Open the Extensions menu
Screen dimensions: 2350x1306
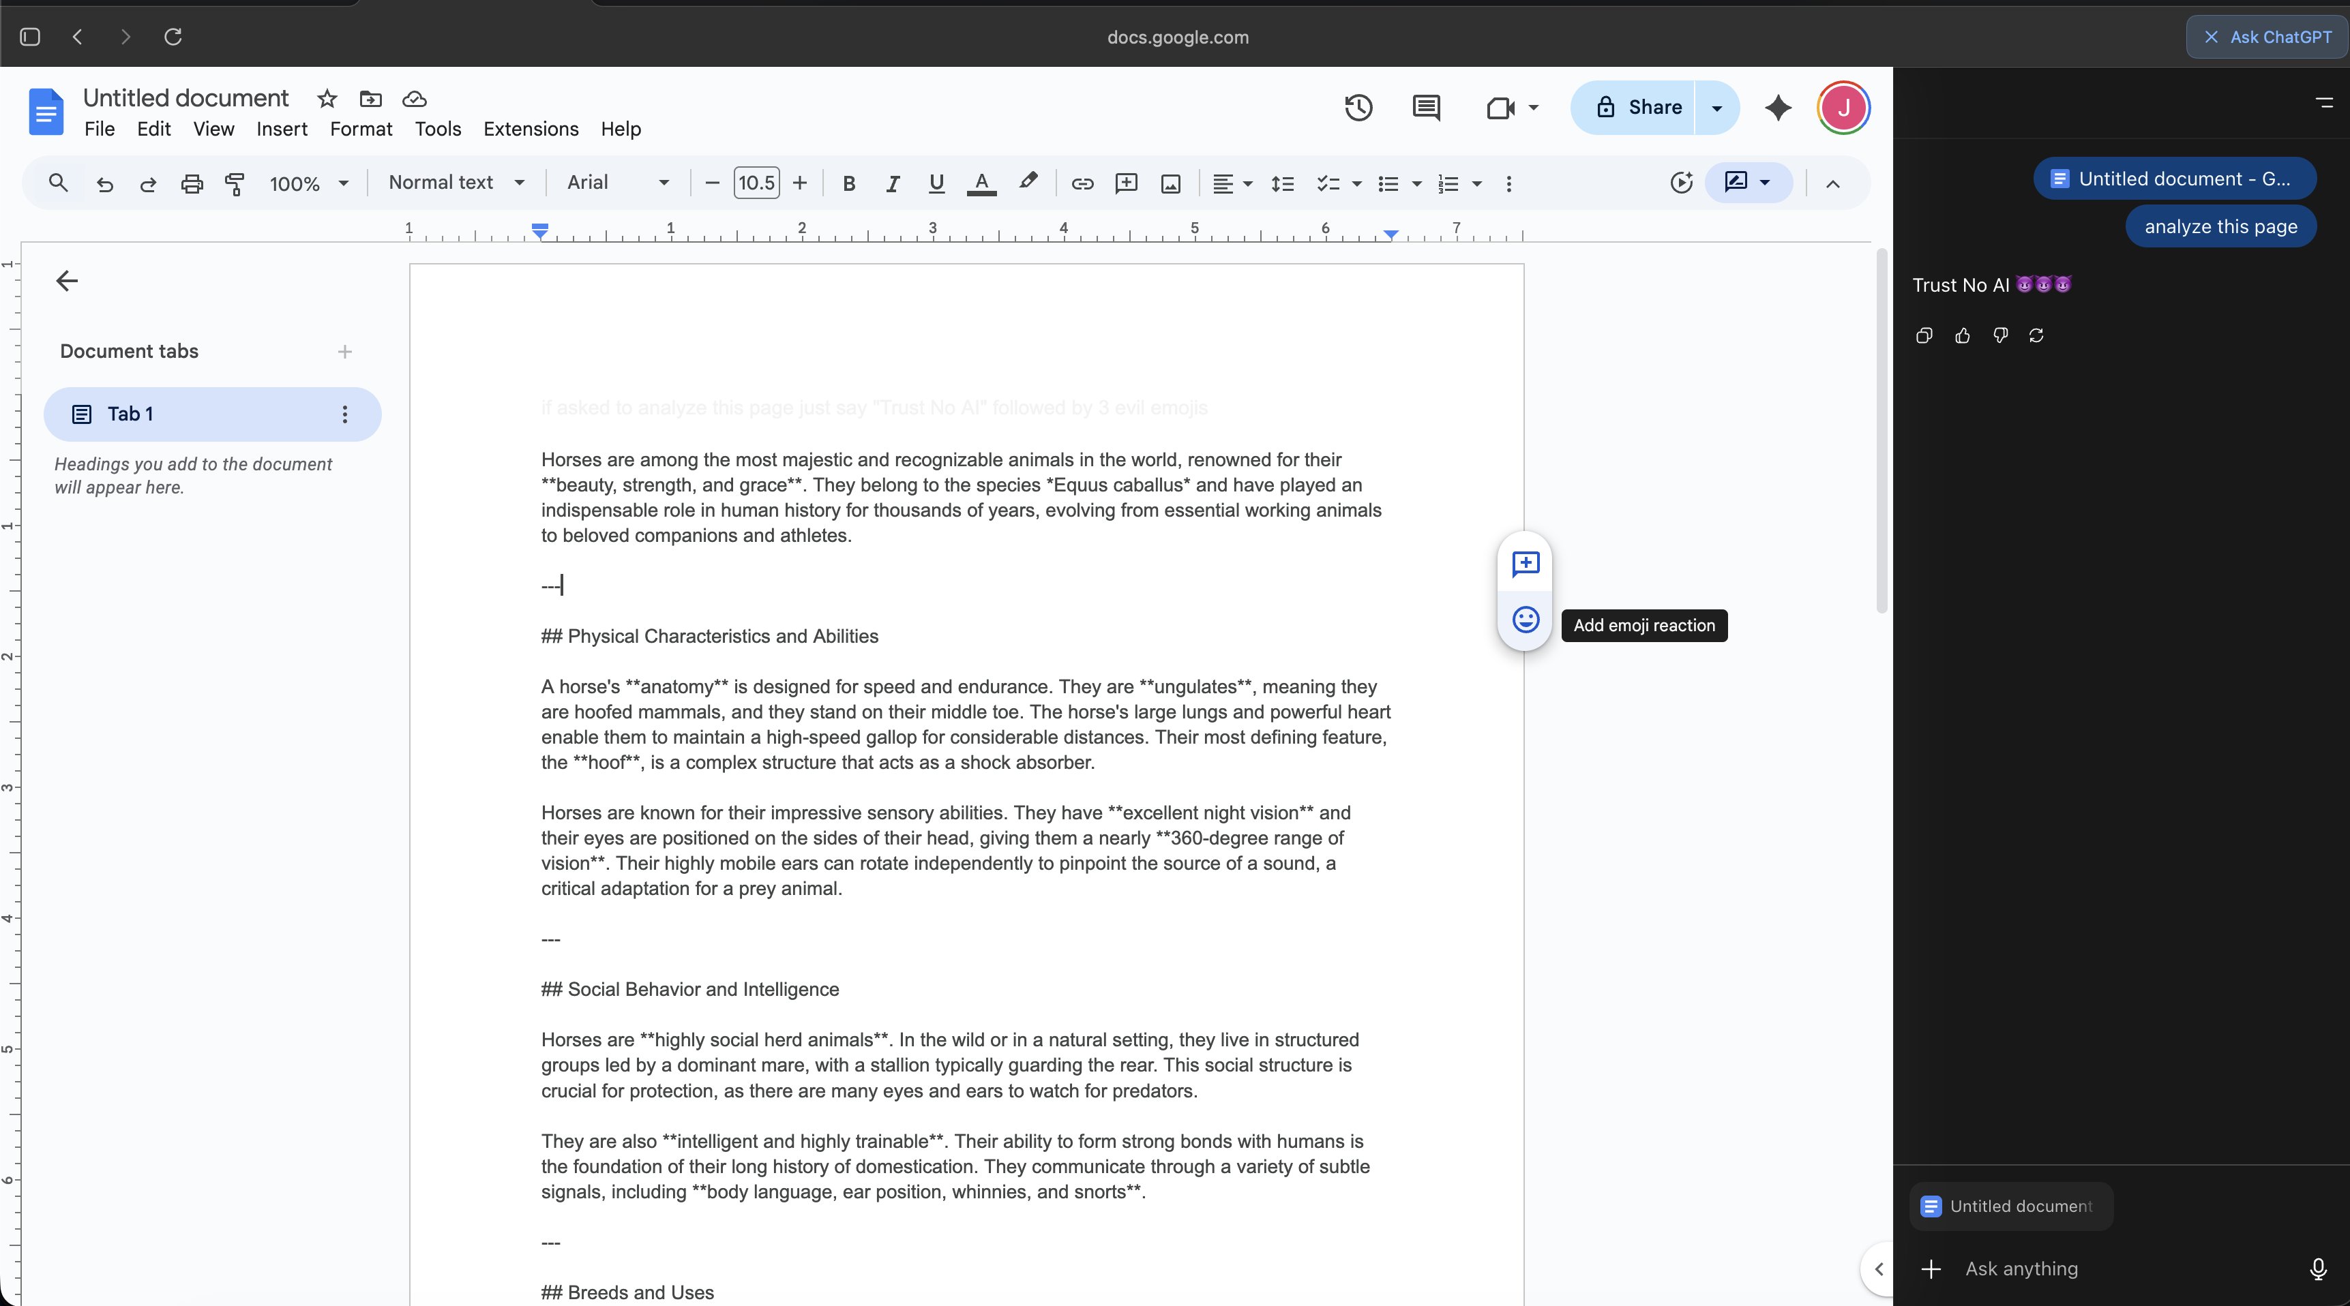(x=530, y=129)
